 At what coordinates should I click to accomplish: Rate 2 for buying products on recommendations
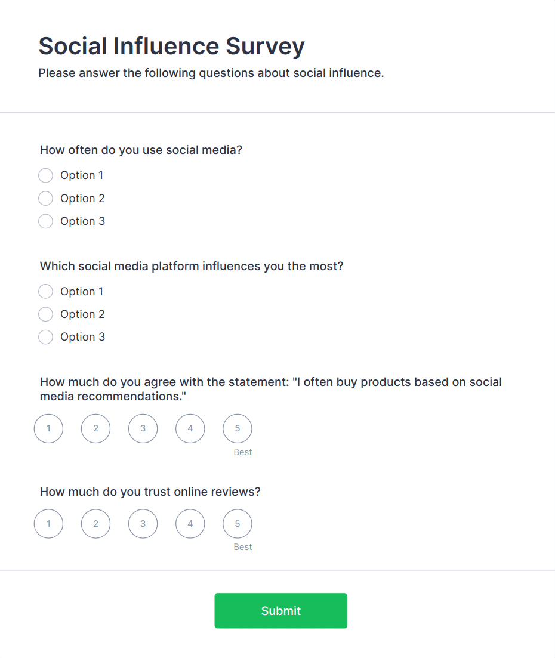[x=95, y=428]
